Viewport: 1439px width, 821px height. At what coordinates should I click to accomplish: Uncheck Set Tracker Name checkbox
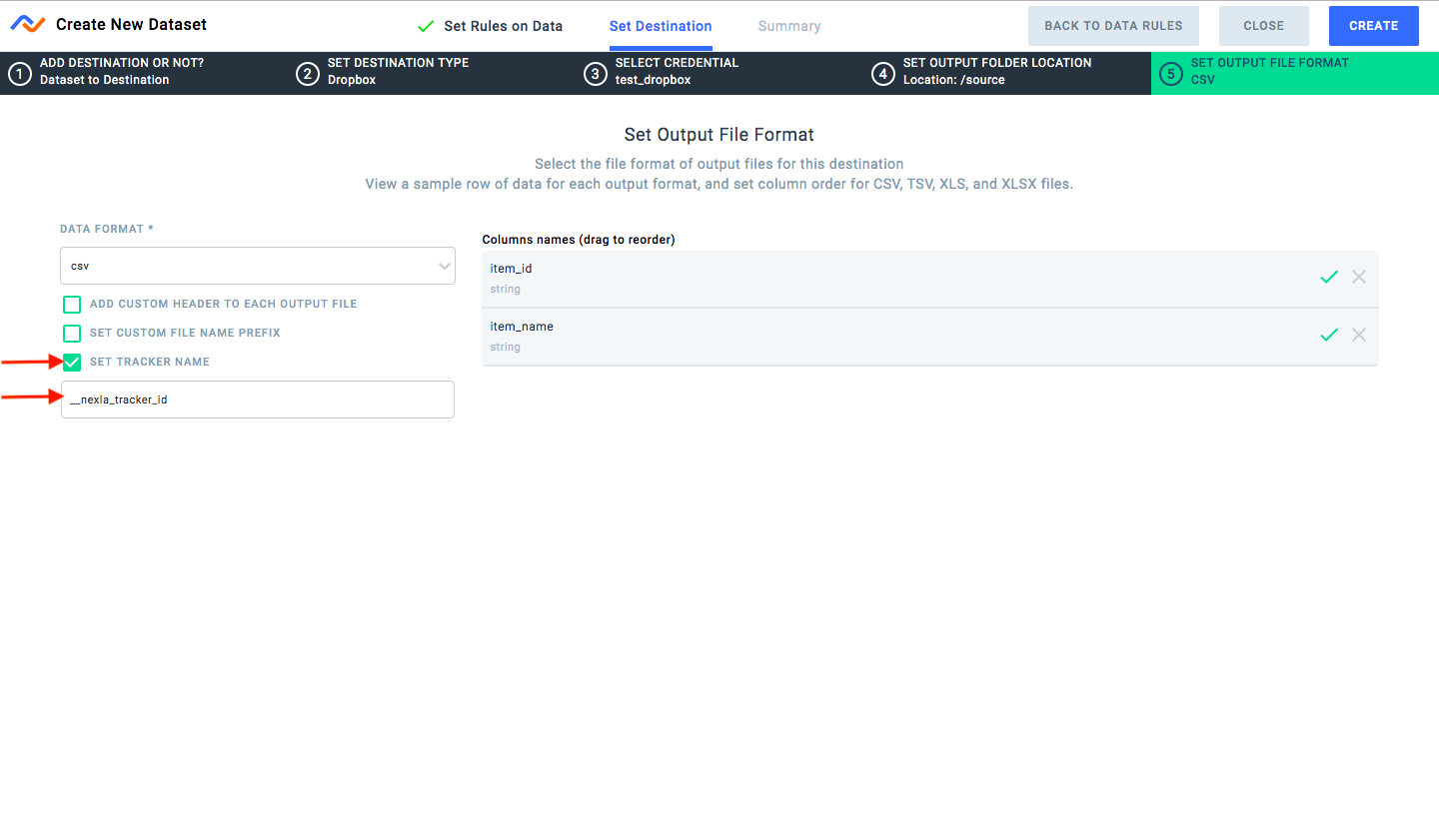(x=72, y=362)
